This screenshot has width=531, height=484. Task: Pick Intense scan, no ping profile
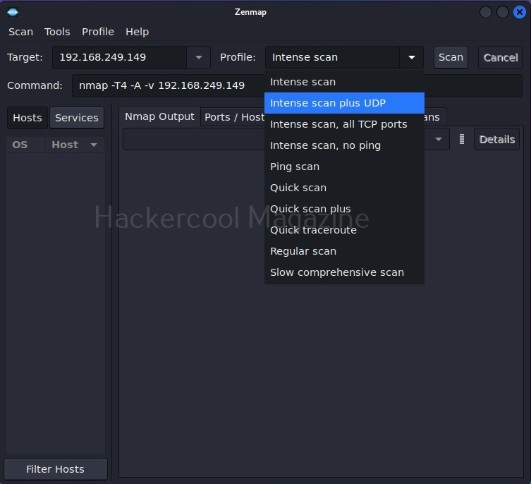click(344, 145)
